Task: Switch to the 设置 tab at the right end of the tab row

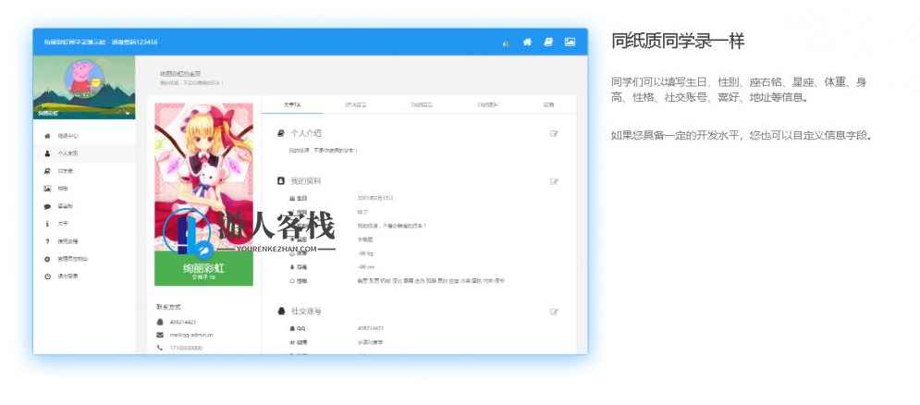Action: (x=548, y=104)
